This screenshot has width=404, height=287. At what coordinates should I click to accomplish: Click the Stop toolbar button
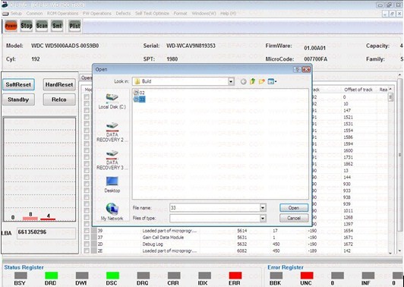[27, 26]
